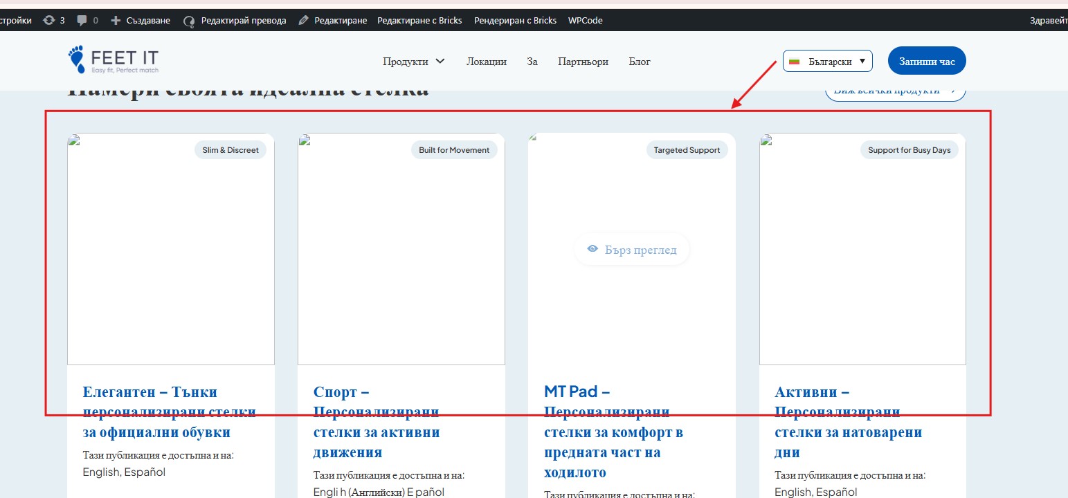Open the Локации menu item
Viewport: 1068px width, 498px height.
(x=486, y=62)
